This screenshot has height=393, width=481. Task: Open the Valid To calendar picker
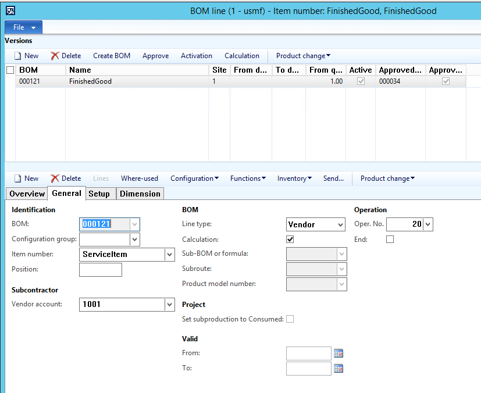point(339,369)
